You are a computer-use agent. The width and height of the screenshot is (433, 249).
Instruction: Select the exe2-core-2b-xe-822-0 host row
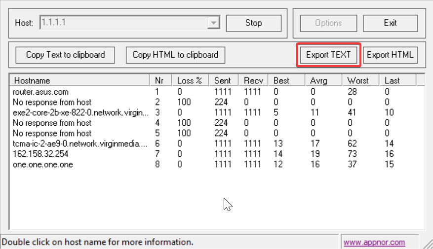point(80,113)
